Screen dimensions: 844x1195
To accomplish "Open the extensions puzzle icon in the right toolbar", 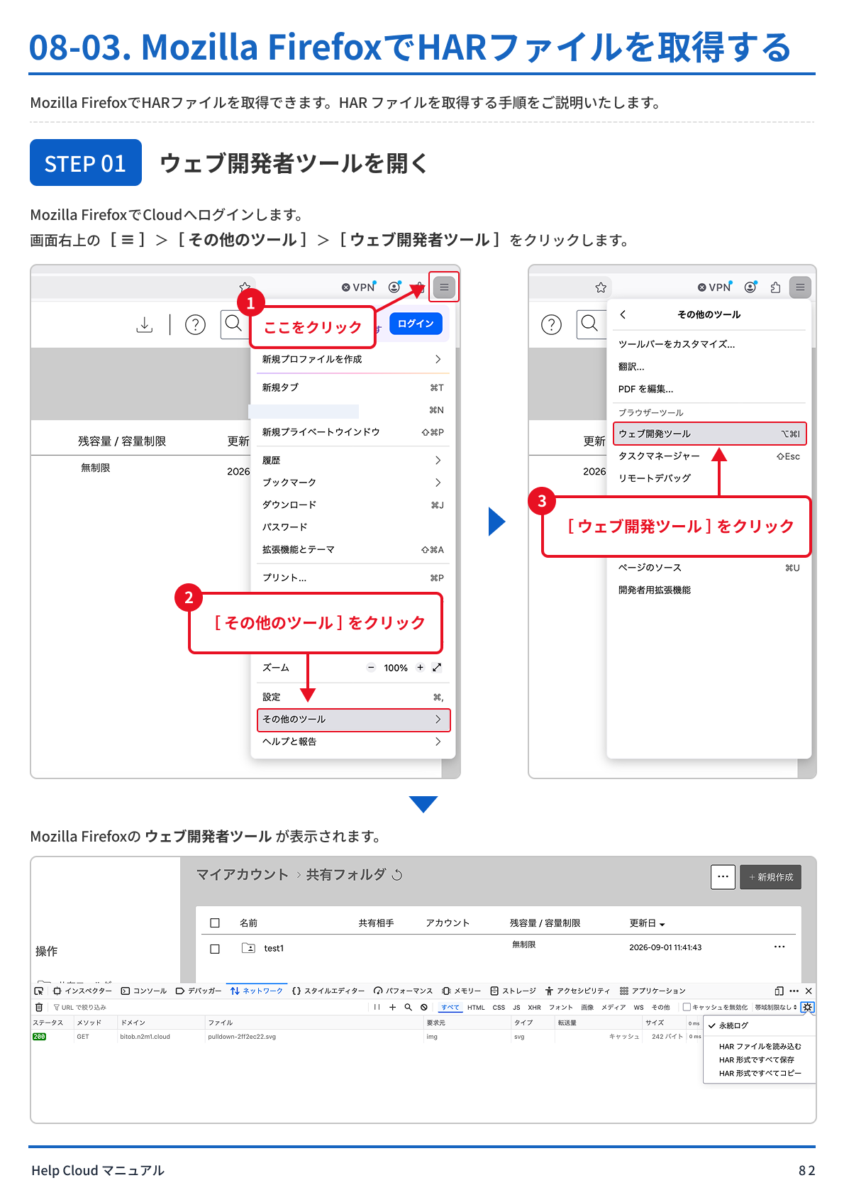I will (x=775, y=287).
